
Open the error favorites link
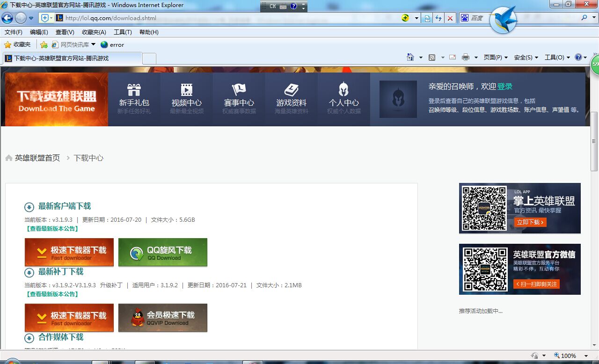tap(112, 44)
